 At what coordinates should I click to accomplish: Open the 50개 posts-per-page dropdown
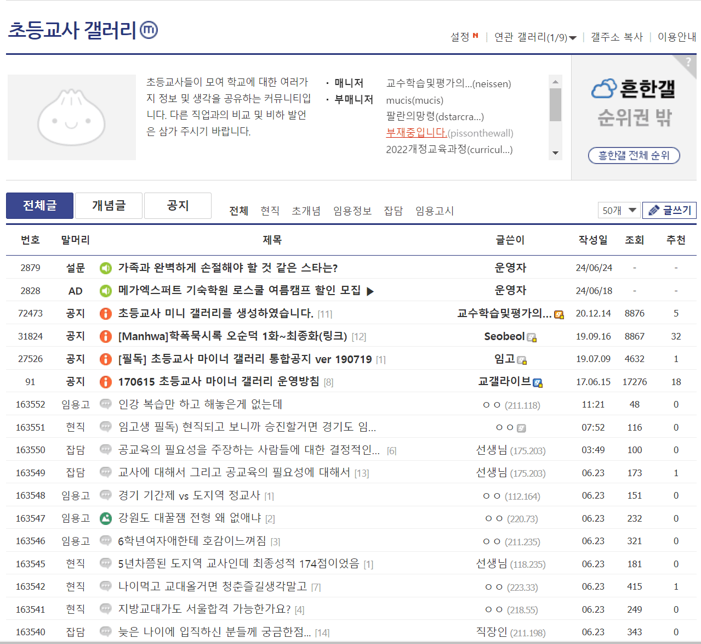point(619,210)
